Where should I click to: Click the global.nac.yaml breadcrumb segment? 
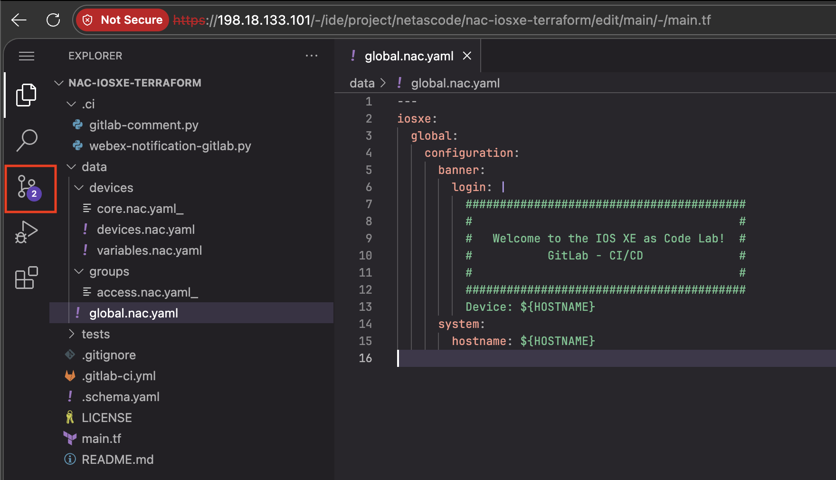point(455,83)
